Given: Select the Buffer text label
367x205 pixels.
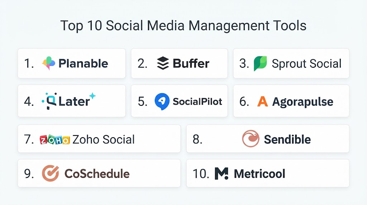Looking at the screenshot, I should [x=191, y=63].
